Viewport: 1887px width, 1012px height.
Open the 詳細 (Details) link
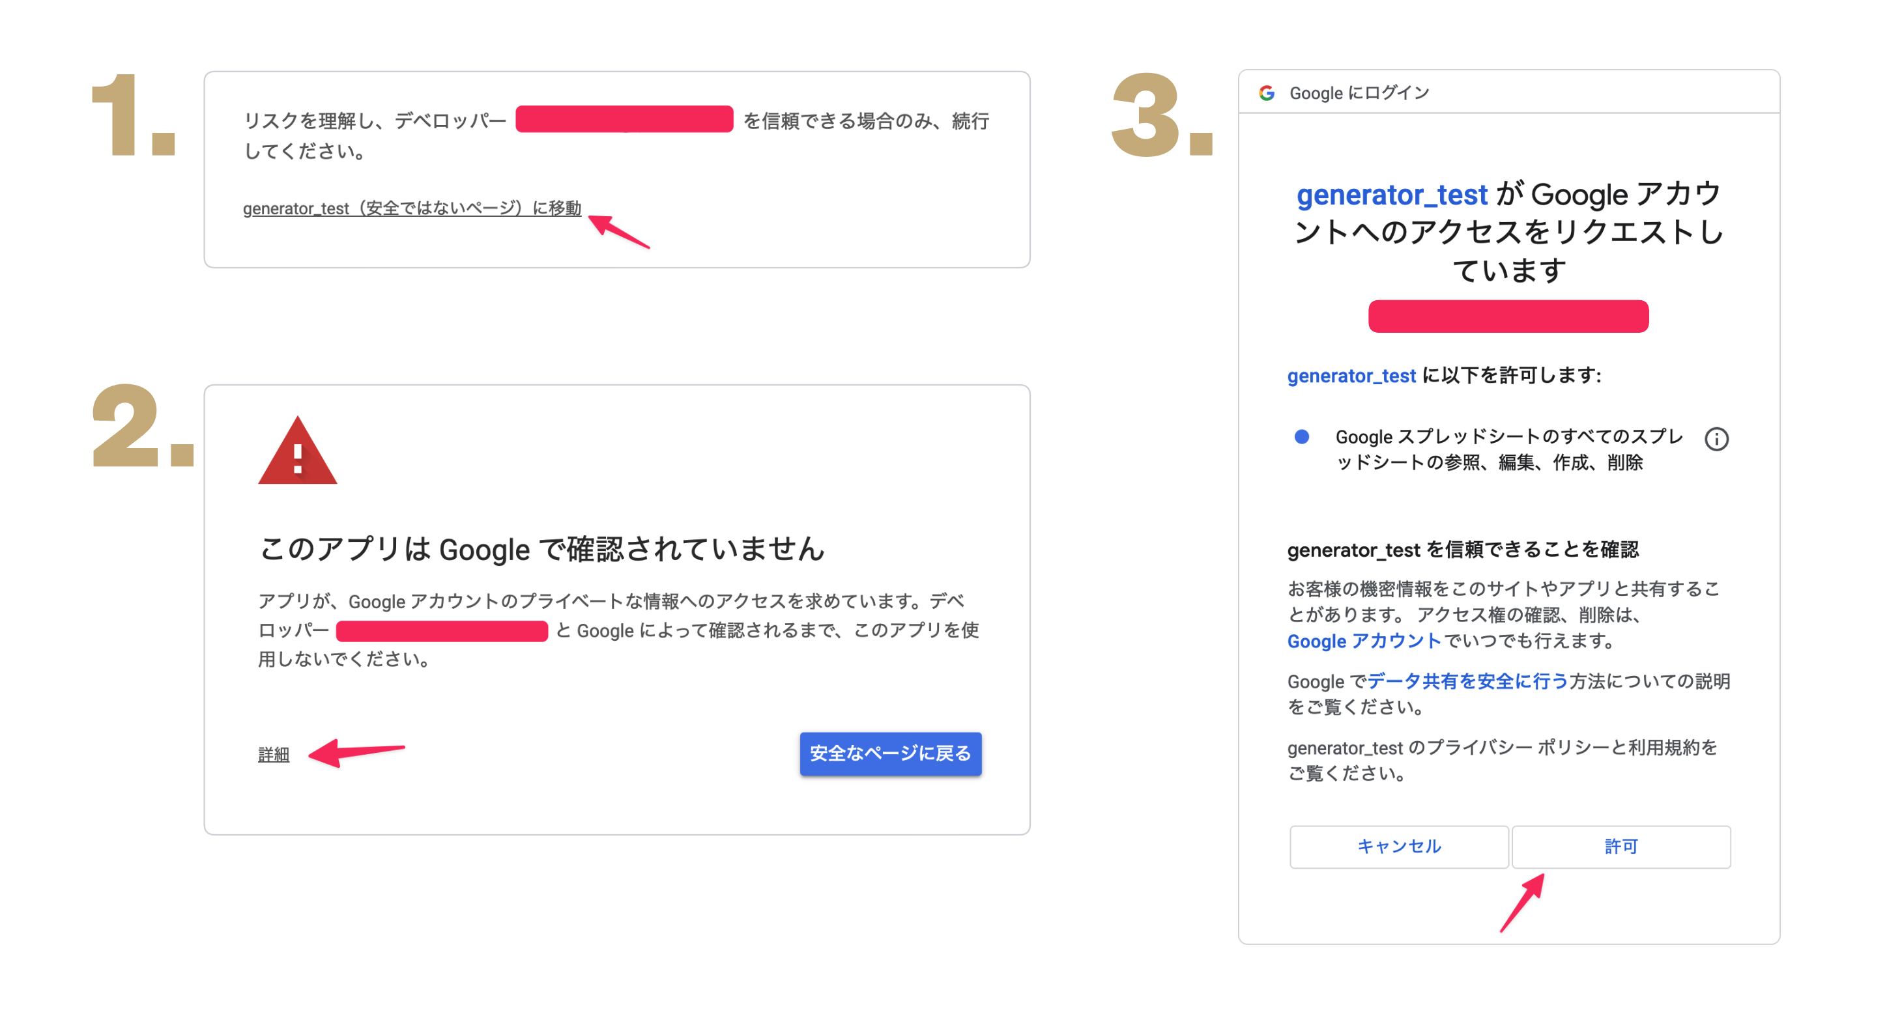click(x=274, y=754)
